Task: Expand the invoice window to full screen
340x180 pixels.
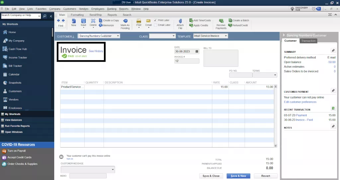Action: [x=330, y=15]
